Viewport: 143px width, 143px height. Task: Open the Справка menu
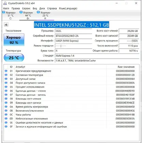click(52, 9)
